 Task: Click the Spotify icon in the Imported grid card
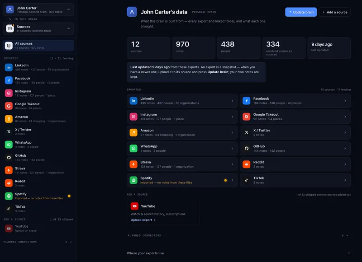click(133, 180)
